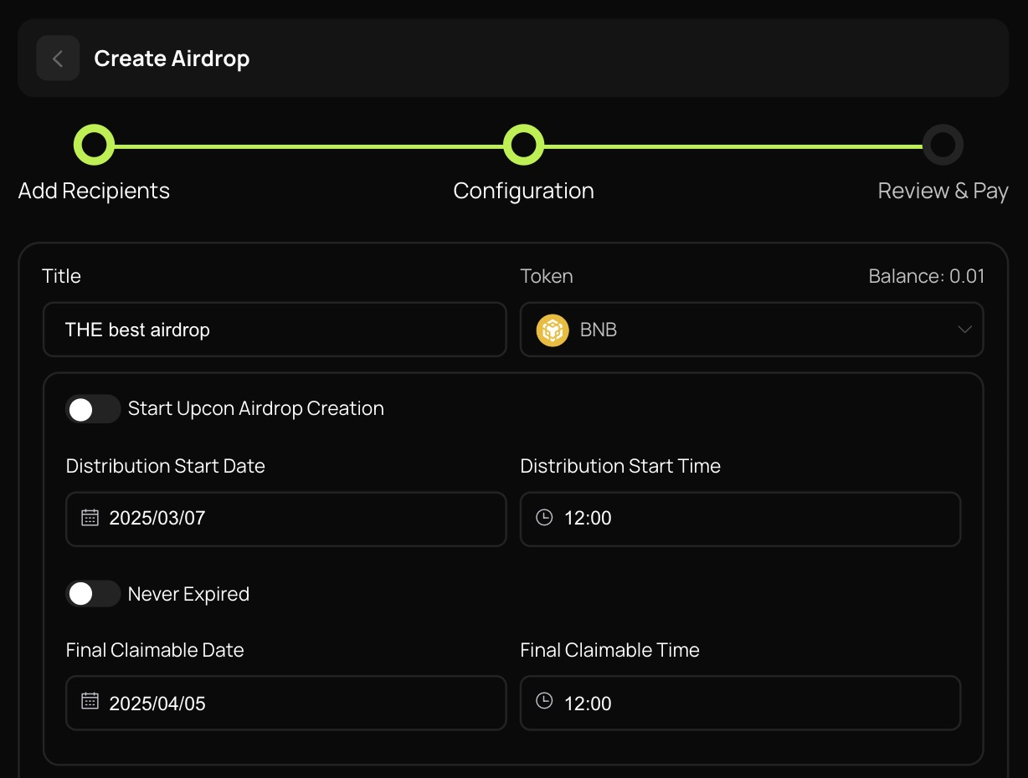The width and height of the screenshot is (1028, 778).
Task: Enable Start Upon Airdrop Creation toggle
Action: click(x=92, y=409)
